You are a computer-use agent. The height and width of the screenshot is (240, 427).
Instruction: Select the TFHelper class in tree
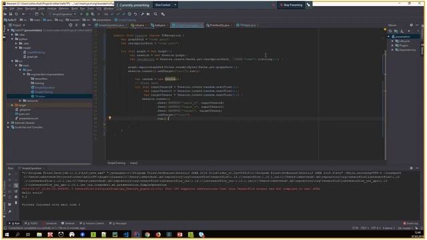pyautogui.click(x=39, y=96)
